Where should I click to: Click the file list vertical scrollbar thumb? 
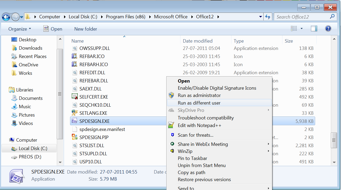(334, 141)
